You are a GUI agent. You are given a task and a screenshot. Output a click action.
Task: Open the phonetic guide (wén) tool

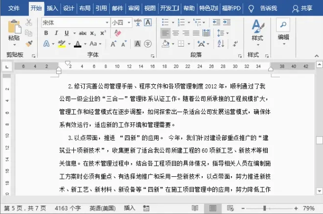click(138, 22)
